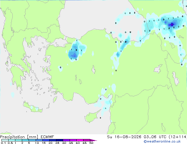Click the '50' legend scale value
Screen dimensions: 187x144
(91, 143)
